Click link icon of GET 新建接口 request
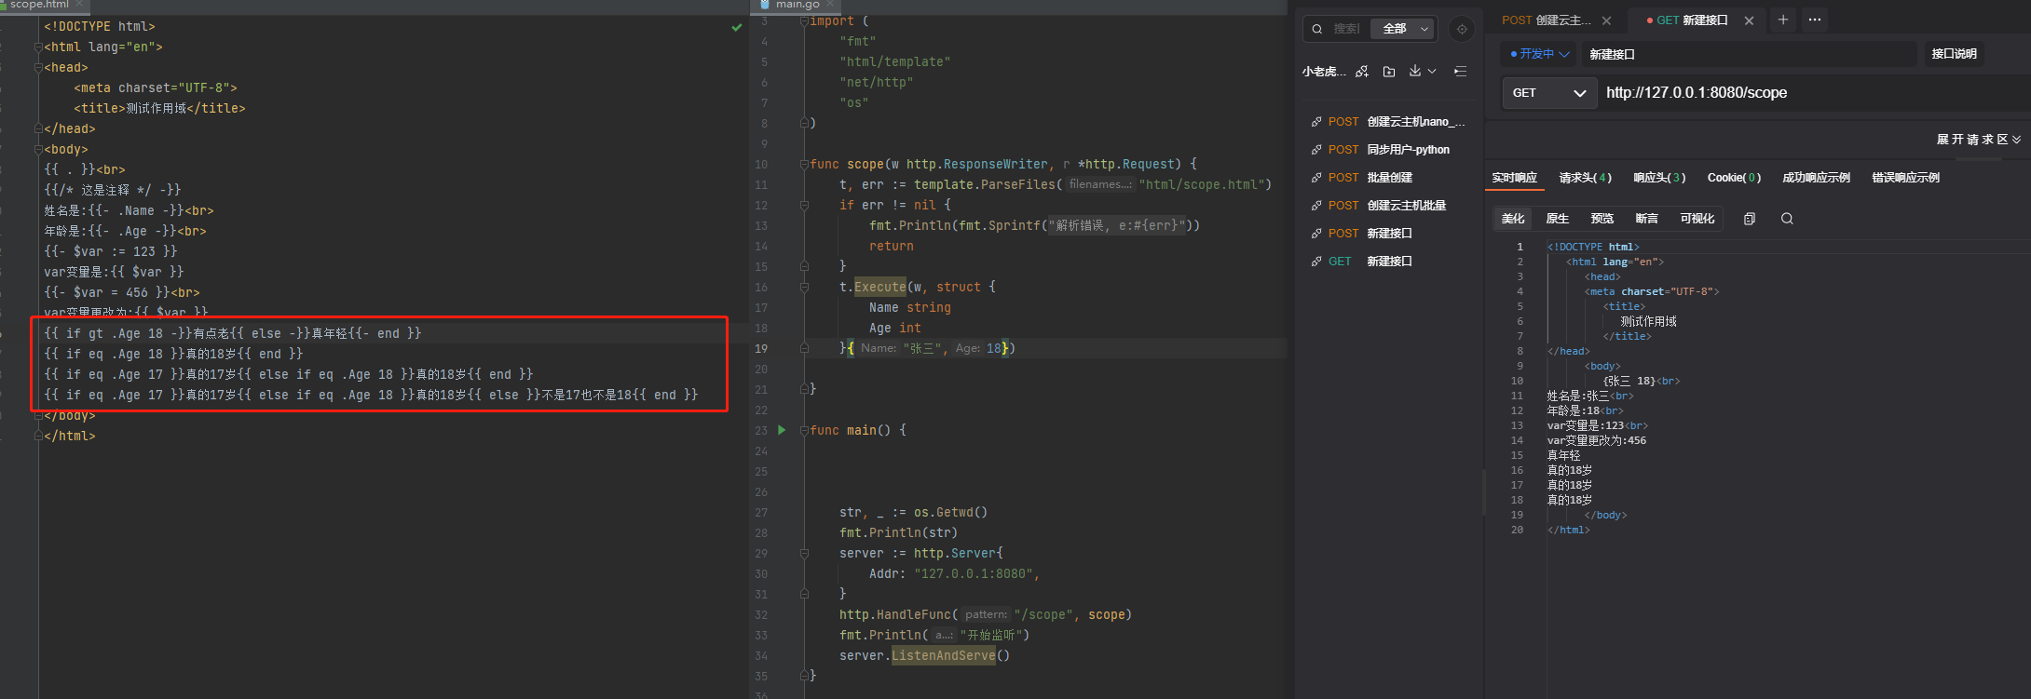The image size is (2031, 699). (x=1316, y=262)
